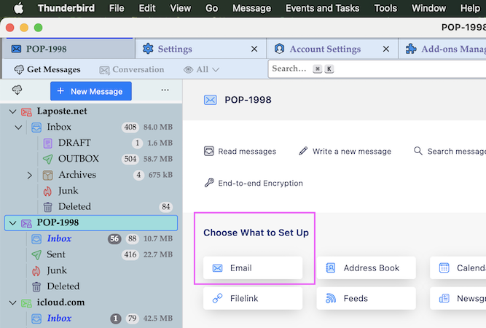This screenshot has width=486, height=328.
Task: Open the Archives folder
Action: 91,175
